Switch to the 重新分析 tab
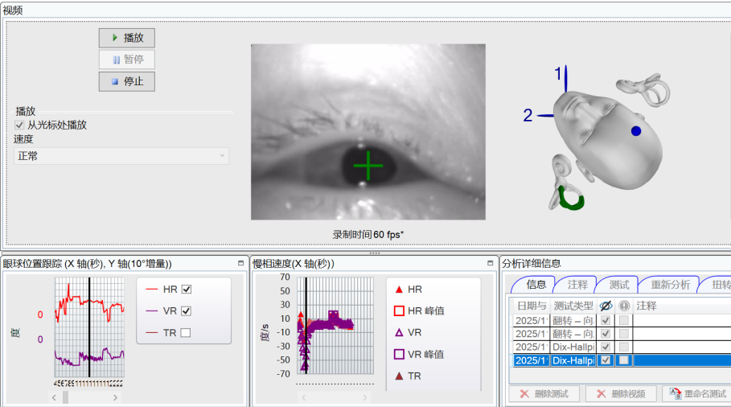Viewport: 731px width, 407px height. (670, 285)
